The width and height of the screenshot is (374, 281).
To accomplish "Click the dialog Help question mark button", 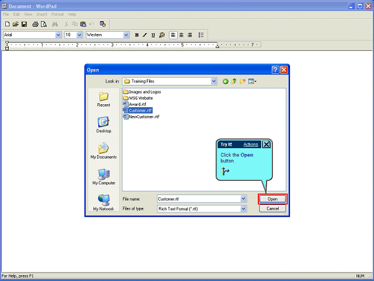I will click(275, 70).
